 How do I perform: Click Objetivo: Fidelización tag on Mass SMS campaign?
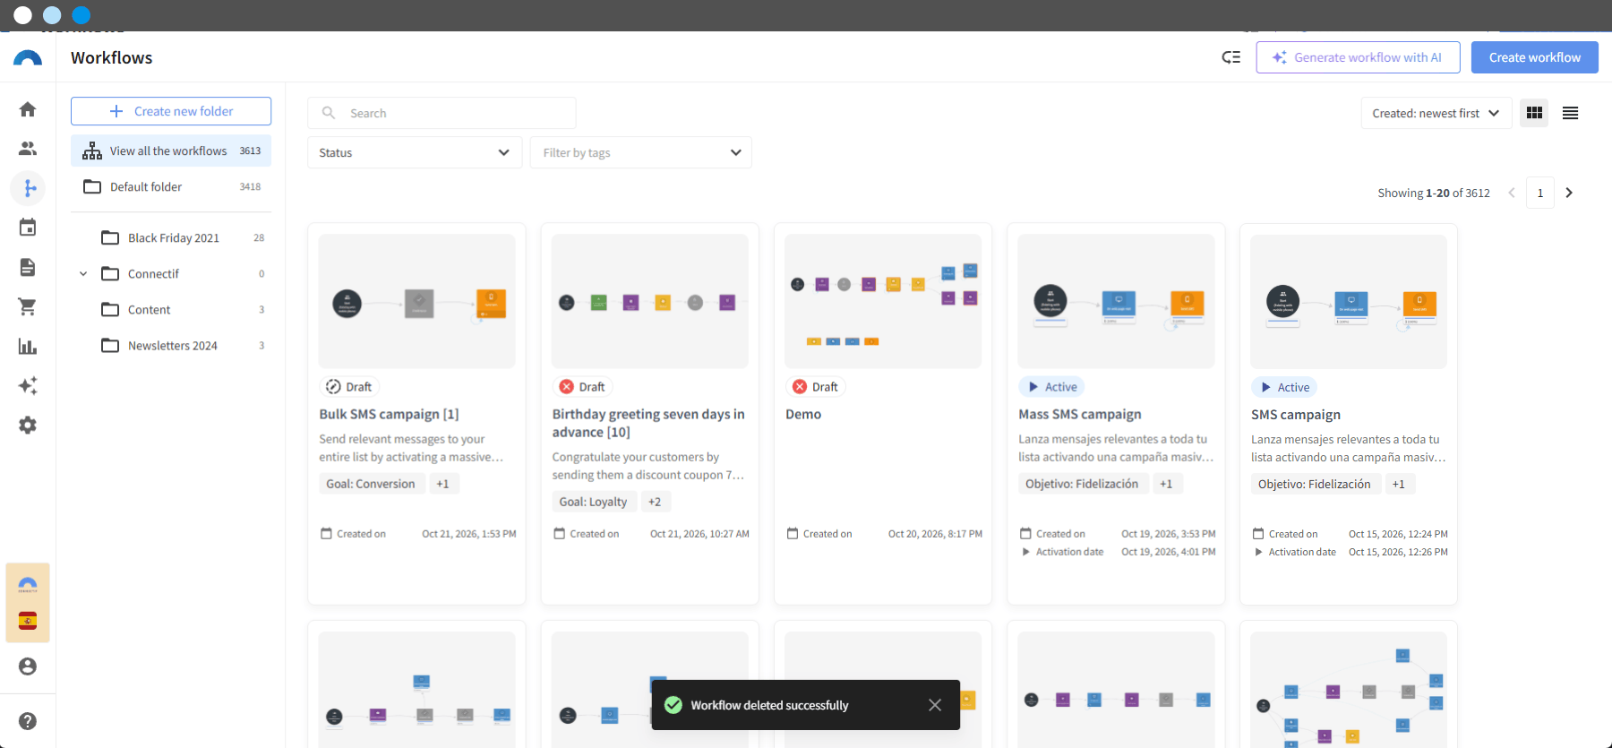click(x=1082, y=484)
